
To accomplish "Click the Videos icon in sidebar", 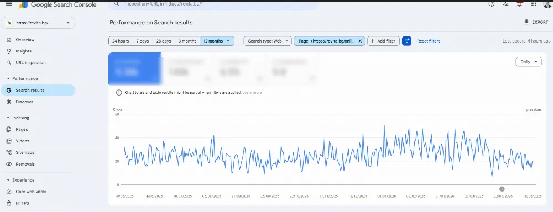I will [9, 141].
